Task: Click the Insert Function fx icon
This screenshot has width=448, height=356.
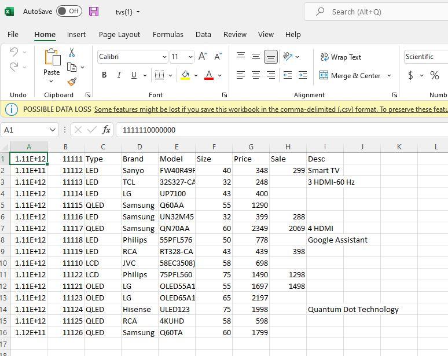Action: pos(106,130)
